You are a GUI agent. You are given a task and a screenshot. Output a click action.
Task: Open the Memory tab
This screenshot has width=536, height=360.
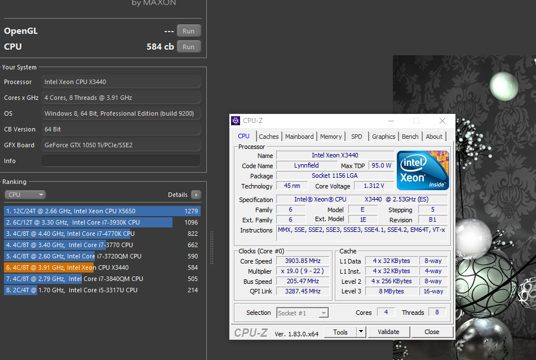pos(331,137)
